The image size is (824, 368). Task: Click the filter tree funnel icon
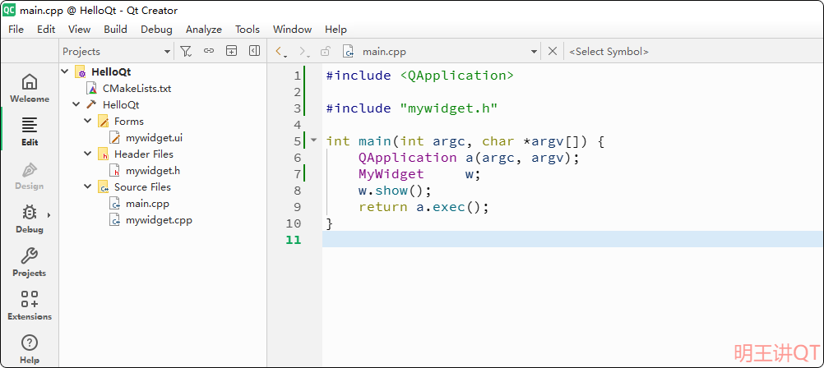pos(186,51)
